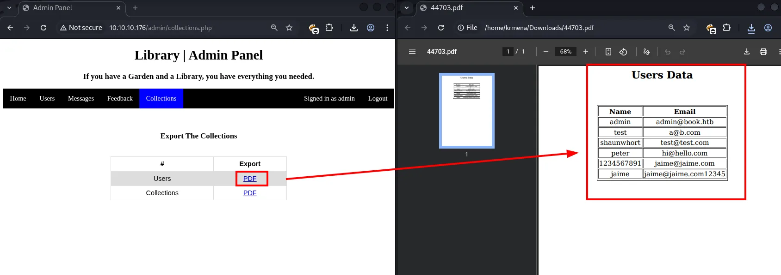The image size is (781, 275).
Task: Select the page 1 thumbnail
Action: pyautogui.click(x=467, y=111)
